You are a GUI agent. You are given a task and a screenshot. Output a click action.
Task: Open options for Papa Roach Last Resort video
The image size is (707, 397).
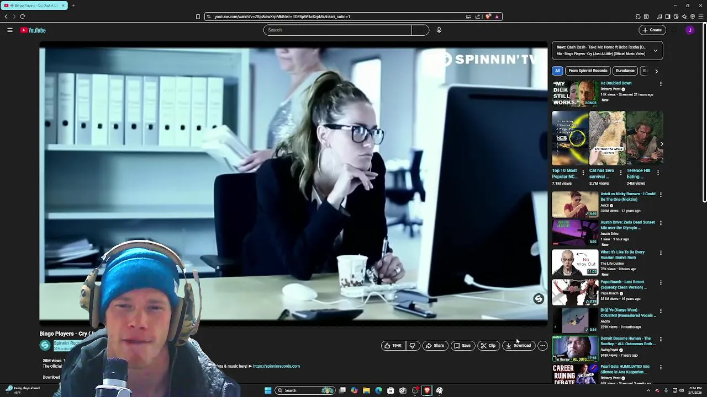[x=661, y=282]
